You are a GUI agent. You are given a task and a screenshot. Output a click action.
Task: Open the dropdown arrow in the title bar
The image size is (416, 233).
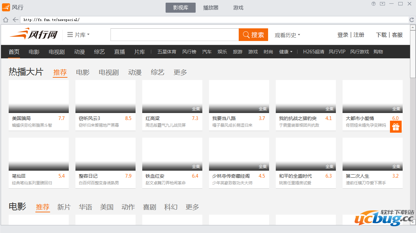coord(382,4)
